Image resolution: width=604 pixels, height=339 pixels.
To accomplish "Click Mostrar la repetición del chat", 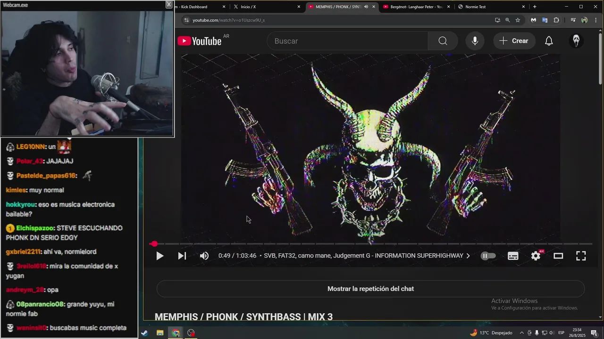I will 370,289.
